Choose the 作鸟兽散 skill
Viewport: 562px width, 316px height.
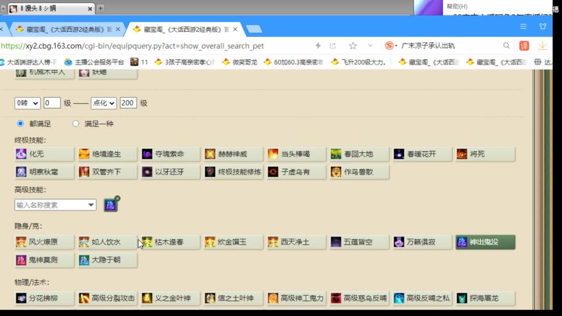359,172
